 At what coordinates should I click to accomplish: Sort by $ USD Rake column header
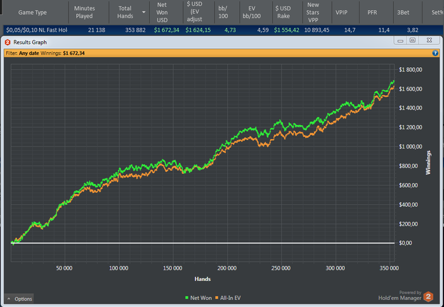pos(283,12)
